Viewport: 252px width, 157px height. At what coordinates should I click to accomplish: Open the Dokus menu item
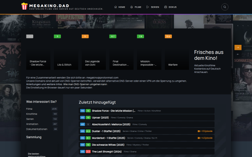171,7
